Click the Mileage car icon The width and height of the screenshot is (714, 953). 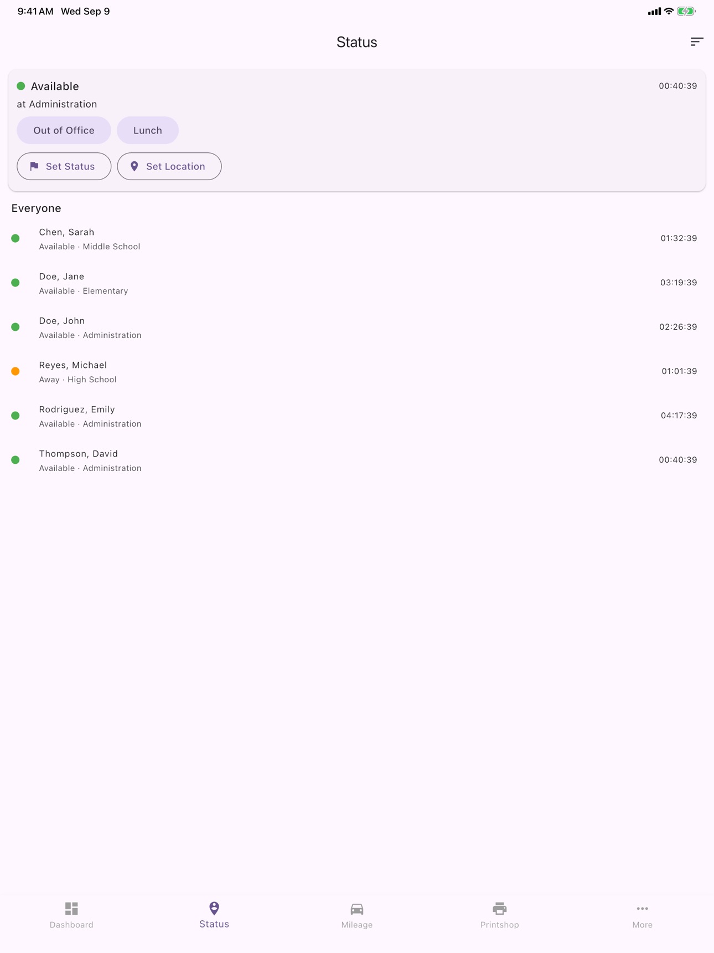[357, 909]
